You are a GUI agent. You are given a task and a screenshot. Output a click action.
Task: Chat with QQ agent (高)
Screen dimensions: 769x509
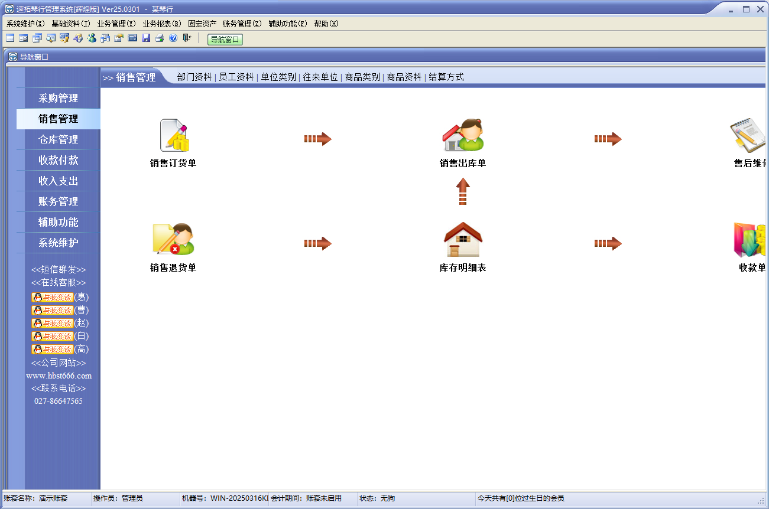(53, 349)
